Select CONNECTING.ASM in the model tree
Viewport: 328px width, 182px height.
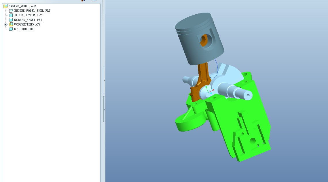[x=27, y=24]
